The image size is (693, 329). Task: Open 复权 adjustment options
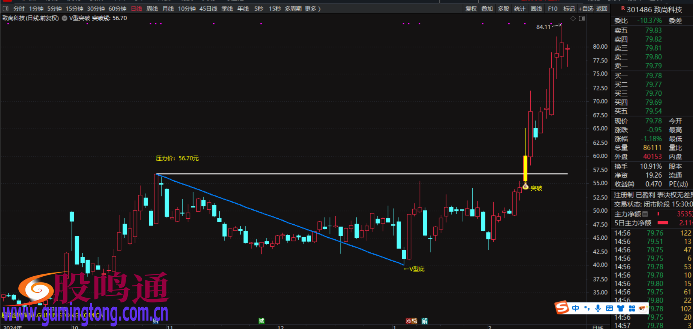(x=471, y=9)
